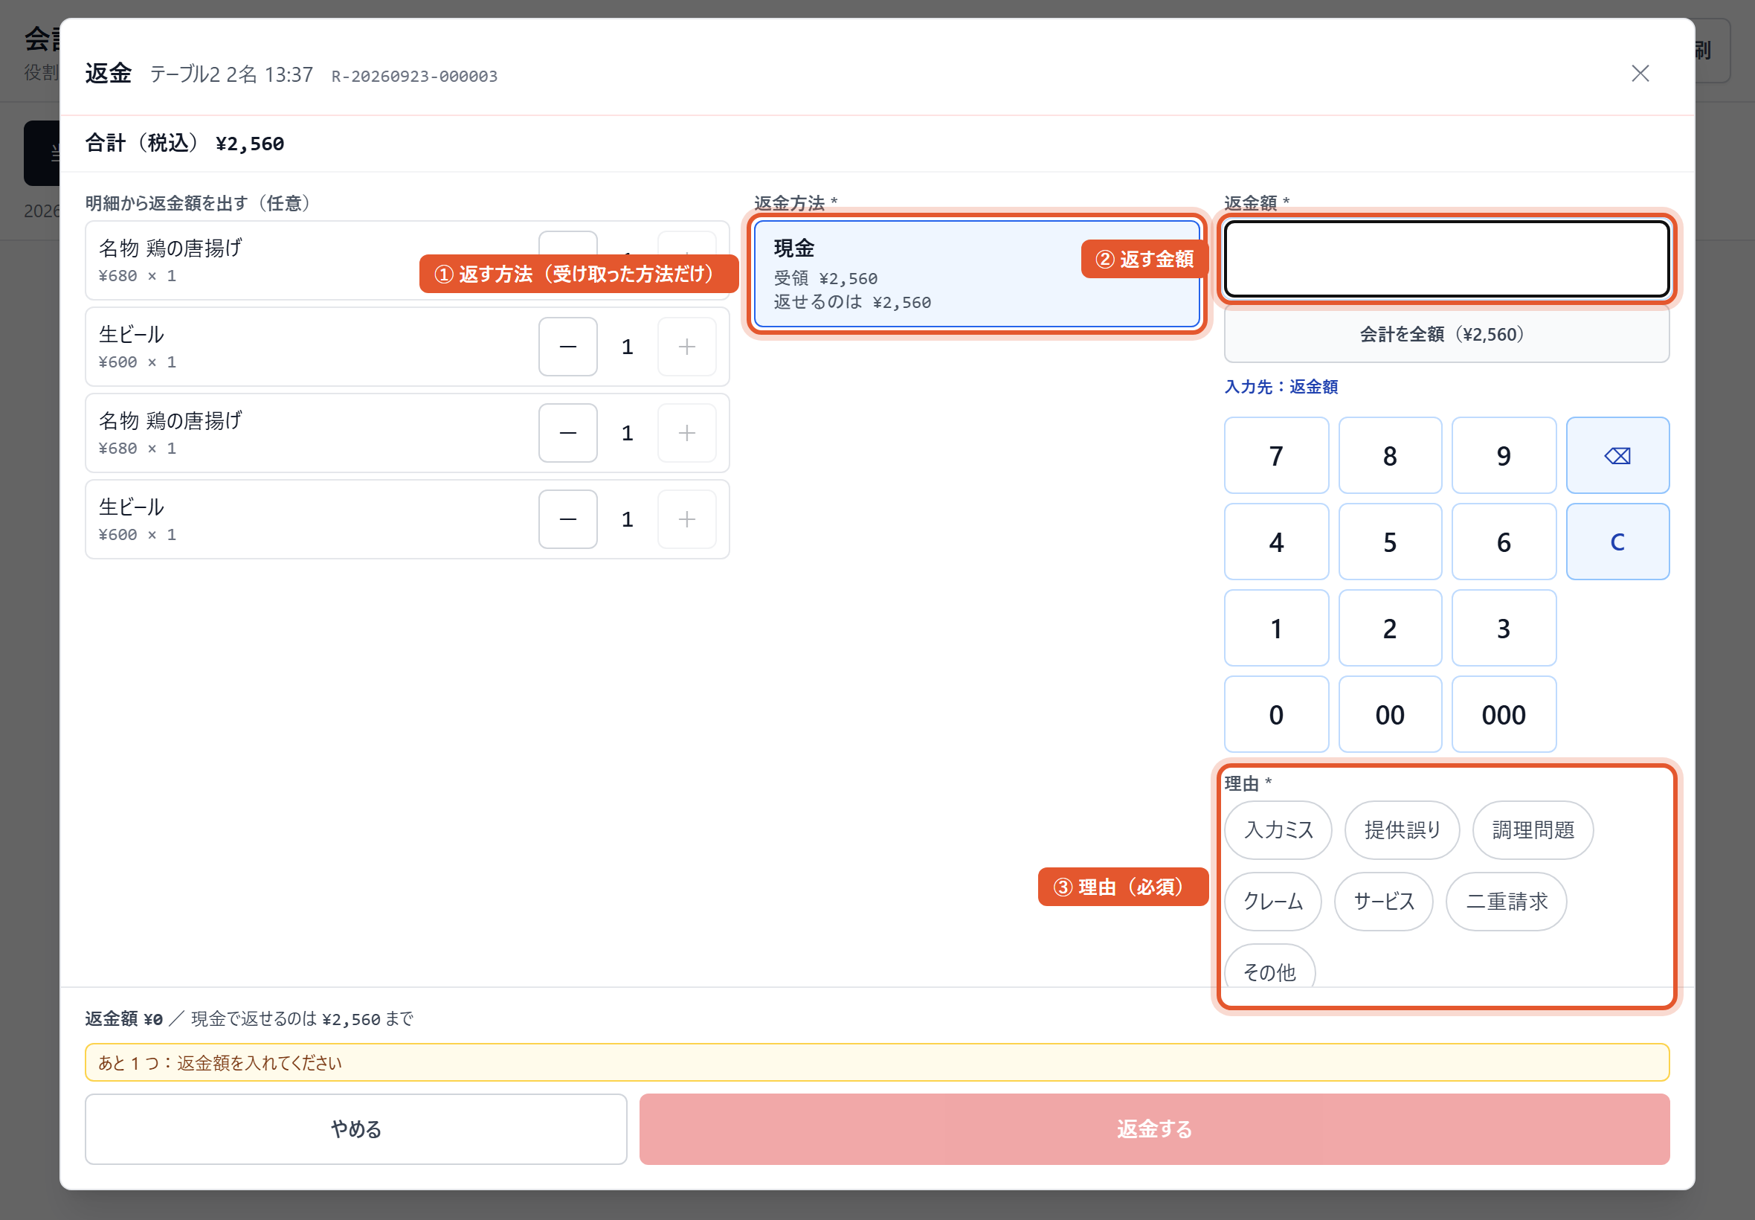Tap keypad digit 5

point(1389,542)
